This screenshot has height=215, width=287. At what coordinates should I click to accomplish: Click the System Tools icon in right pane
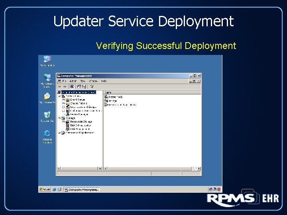coord(106,97)
